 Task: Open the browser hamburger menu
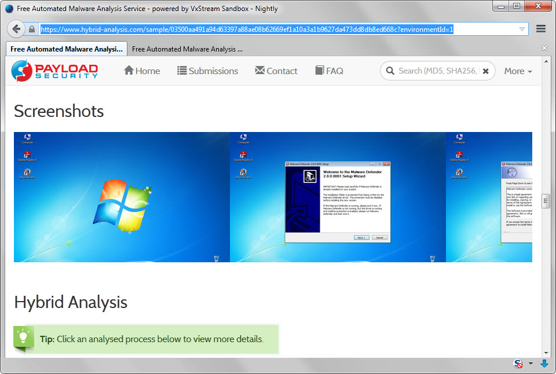(541, 29)
